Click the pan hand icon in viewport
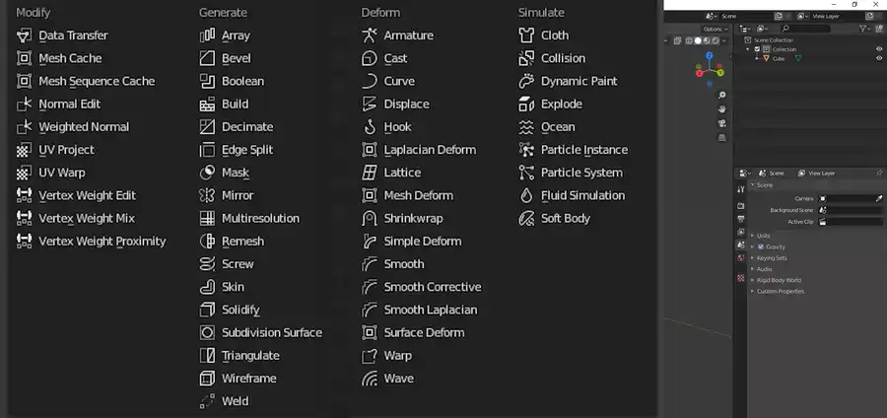Image resolution: width=887 pixels, height=418 pixels. pyautogui.click(x=721, y=109)
